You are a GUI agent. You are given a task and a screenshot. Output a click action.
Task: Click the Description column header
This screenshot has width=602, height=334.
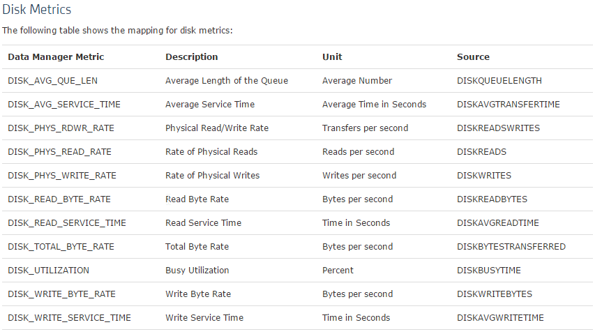coord(192,56)
